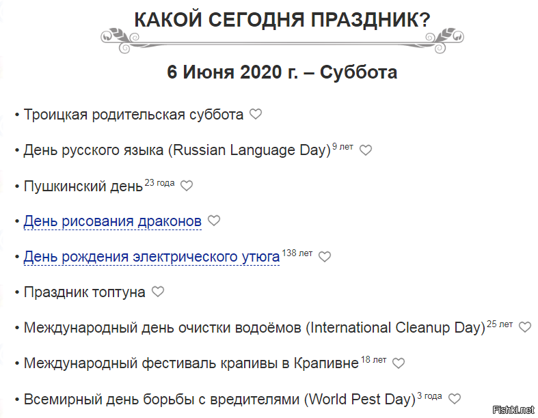The width and height of the screenshot is (538, 418).
Task: Click the Fishki.net watermark logo
Action: pyautogui.click(x=516, y=409)
